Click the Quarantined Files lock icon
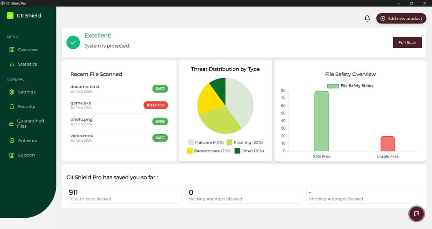The height and width of the screenshot is (229, 432). tap(12, 124)
